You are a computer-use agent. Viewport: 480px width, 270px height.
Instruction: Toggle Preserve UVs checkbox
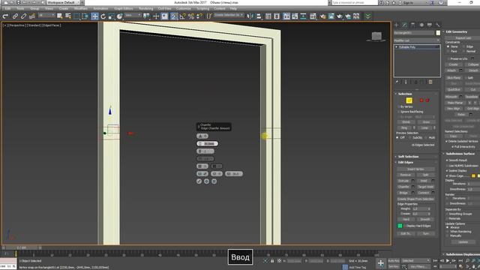(448, 58)
